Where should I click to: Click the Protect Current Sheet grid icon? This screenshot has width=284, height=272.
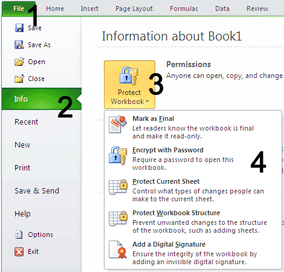pyautogui.click(x=118, y=187)
